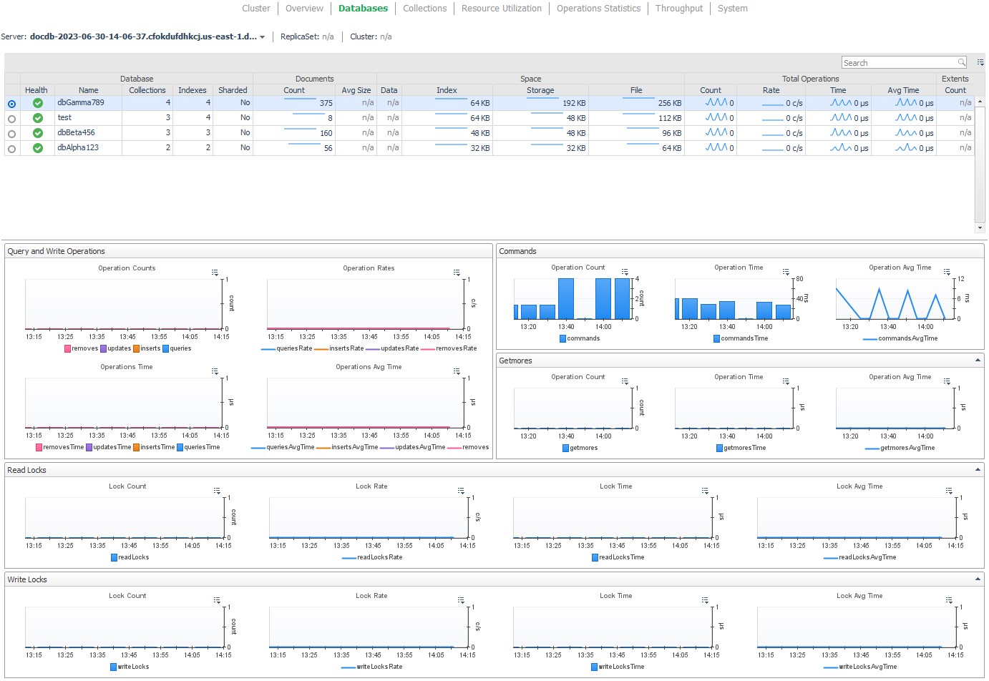Click the green health icon for dbGamma789

click(36, 102)
